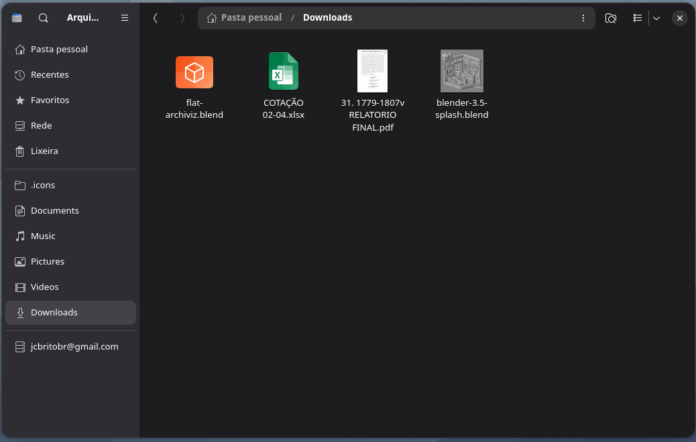Click the search-in-folder camera icon
The image size is (696, 442).
tap(611, 18)
